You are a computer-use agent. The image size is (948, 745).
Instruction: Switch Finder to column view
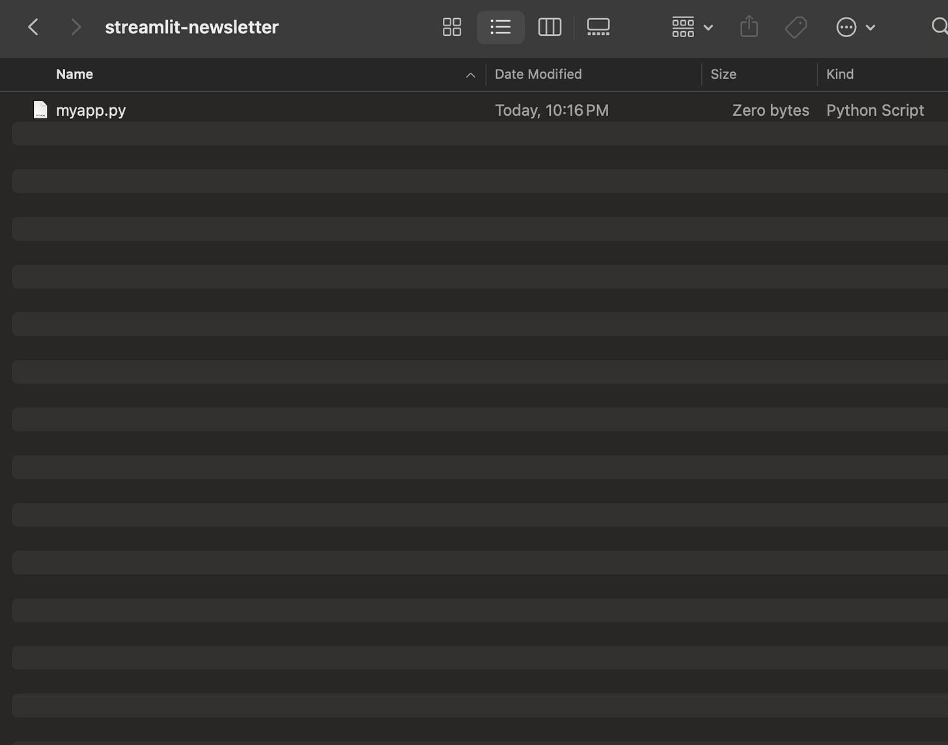tap(549, 27)
